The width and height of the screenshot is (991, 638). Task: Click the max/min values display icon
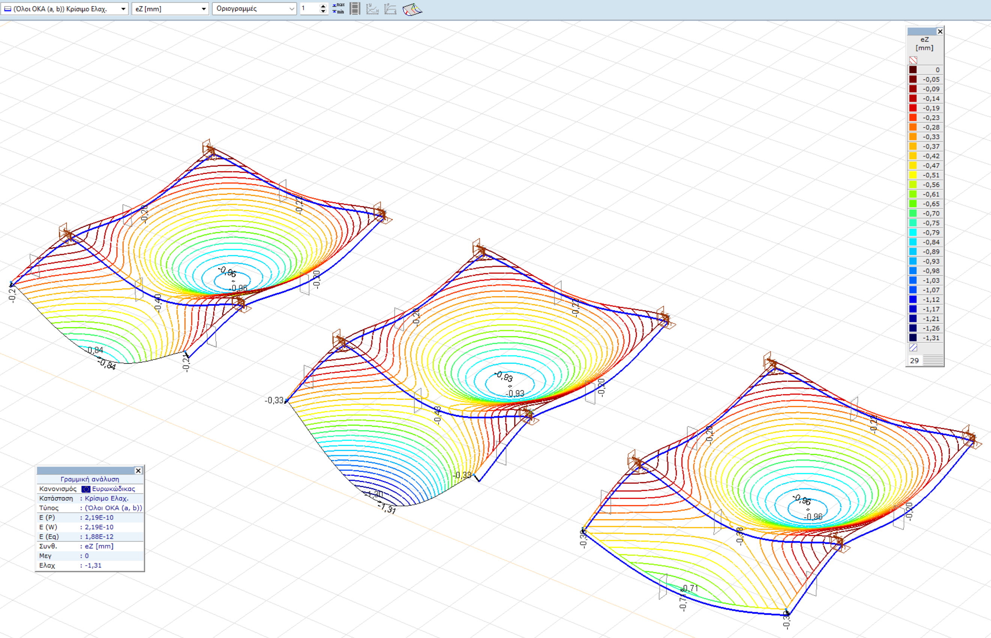point(338,8)
